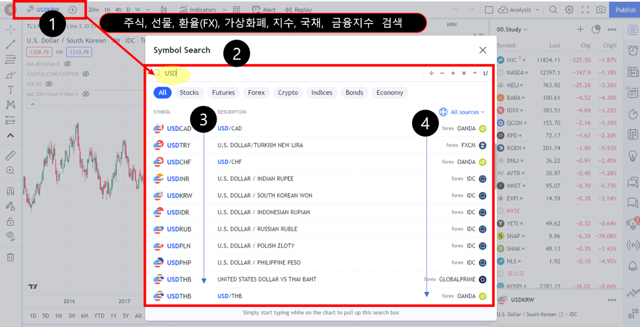Start bar Replay mode
The width and height of the screenshot is (640, 327).
tap(298, 10)
